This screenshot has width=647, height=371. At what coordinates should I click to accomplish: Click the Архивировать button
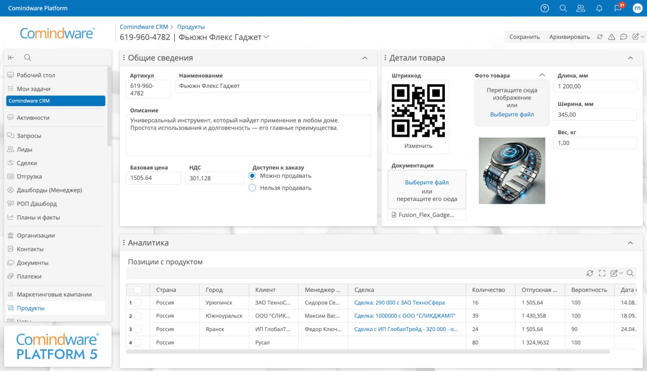pos(570,37)
